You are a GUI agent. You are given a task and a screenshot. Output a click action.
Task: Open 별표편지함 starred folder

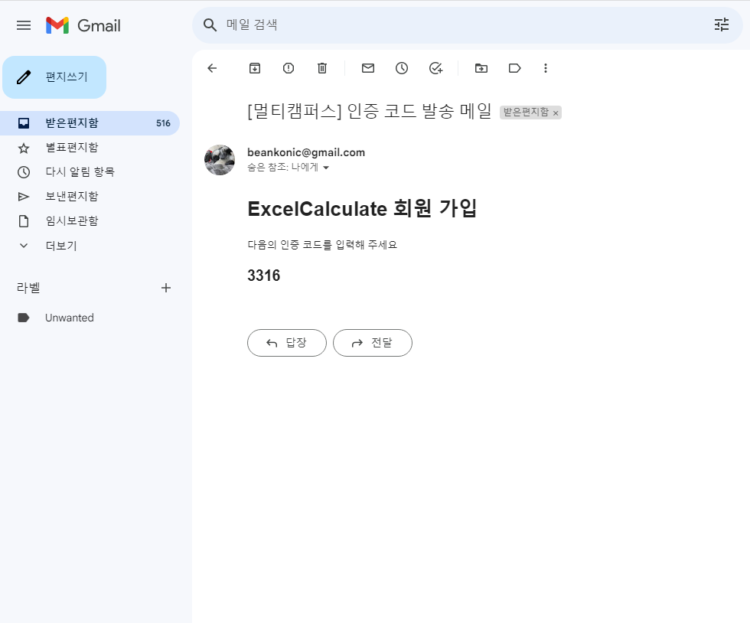[x=90, y=148]
